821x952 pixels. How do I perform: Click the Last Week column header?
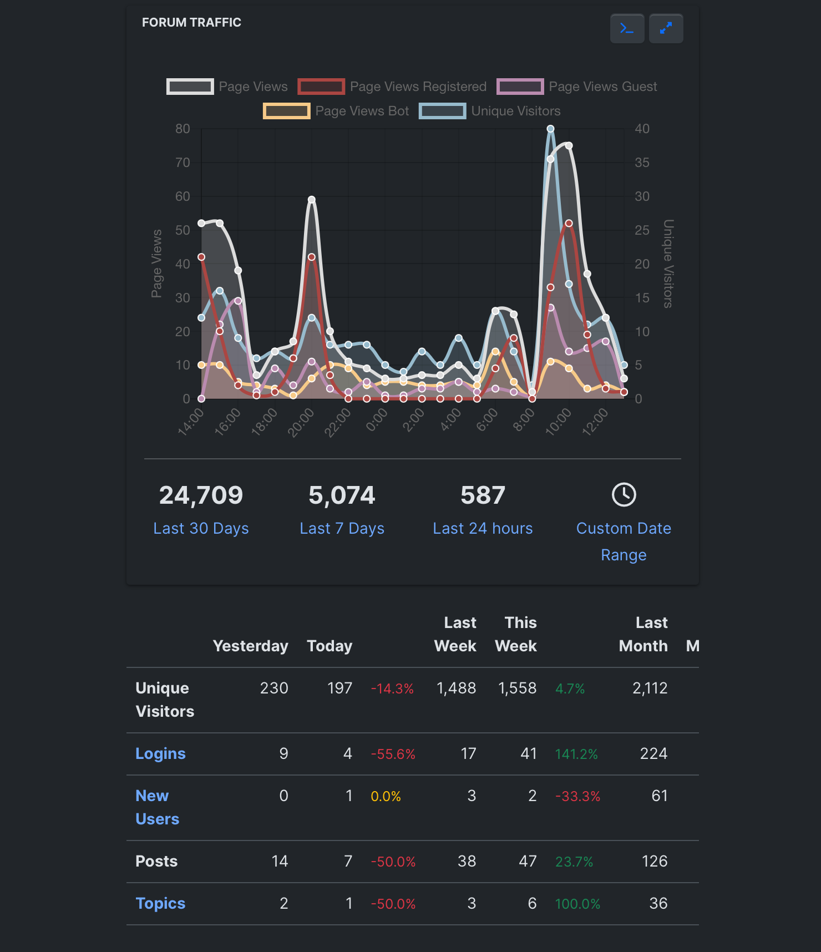[x=455, y=634]
